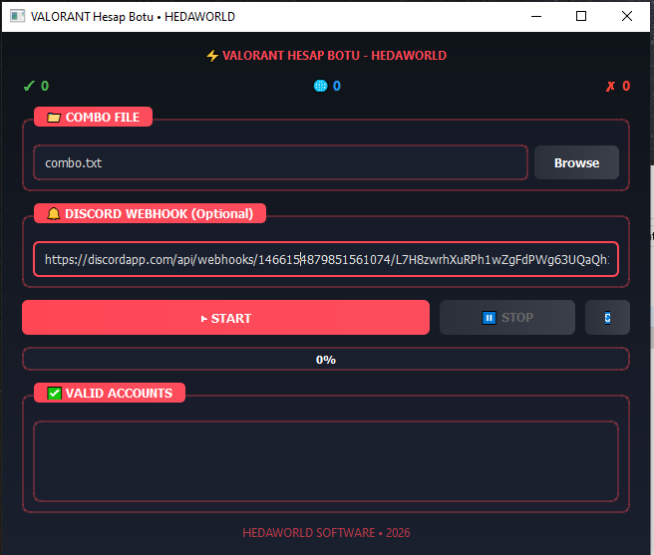Focus the combo.txt file path field

coord(281,162)
